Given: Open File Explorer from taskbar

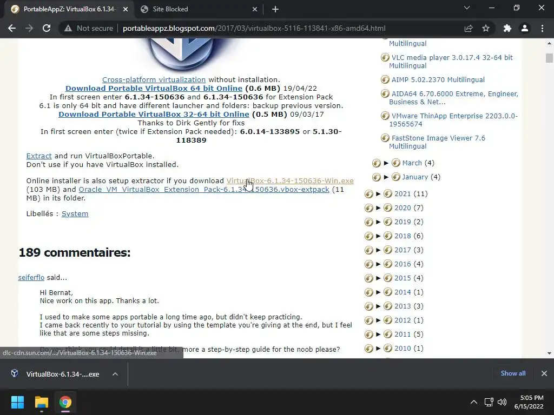Looking at the screenshot, I should pyautogui.click(x=41, y=402).
